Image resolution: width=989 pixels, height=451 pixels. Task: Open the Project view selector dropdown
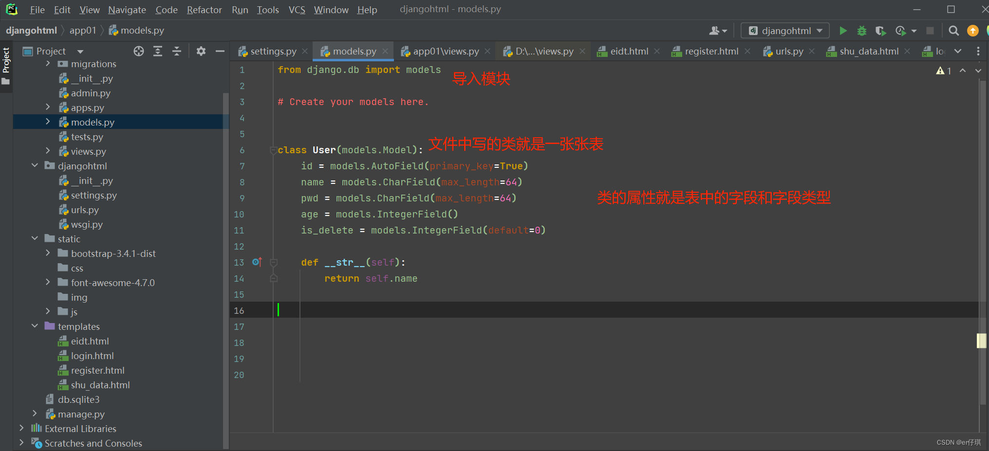pos(80,52)
